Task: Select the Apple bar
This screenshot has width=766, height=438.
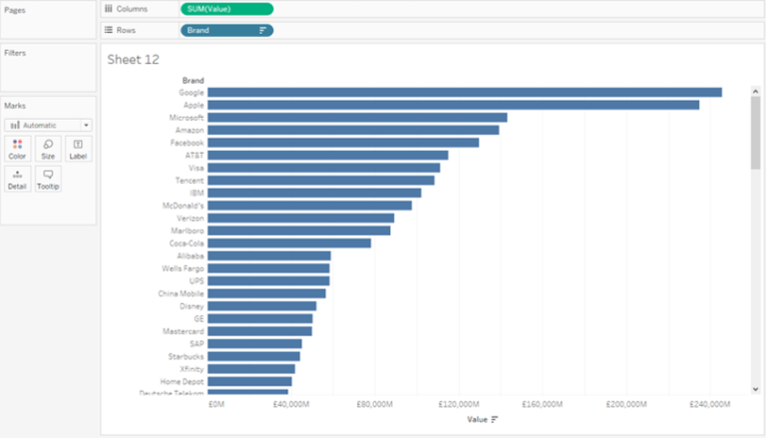Action: coord(454,105)
